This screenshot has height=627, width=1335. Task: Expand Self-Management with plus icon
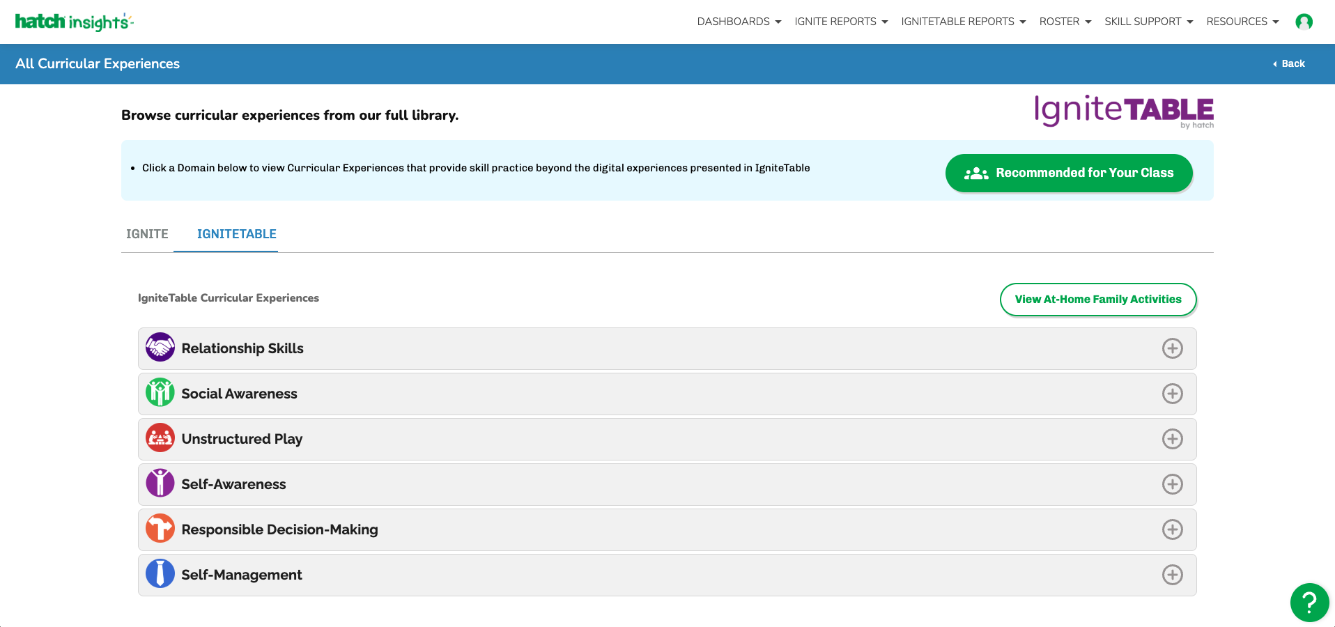pos(1173,575)
